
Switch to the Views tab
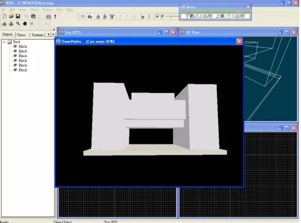[21, 35]
